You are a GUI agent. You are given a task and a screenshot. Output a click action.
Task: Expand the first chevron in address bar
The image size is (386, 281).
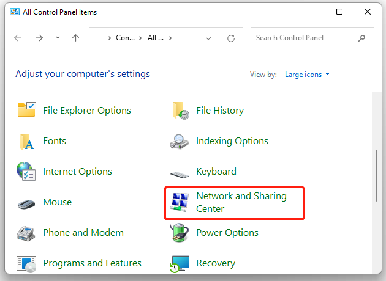[x=110, y=38]
